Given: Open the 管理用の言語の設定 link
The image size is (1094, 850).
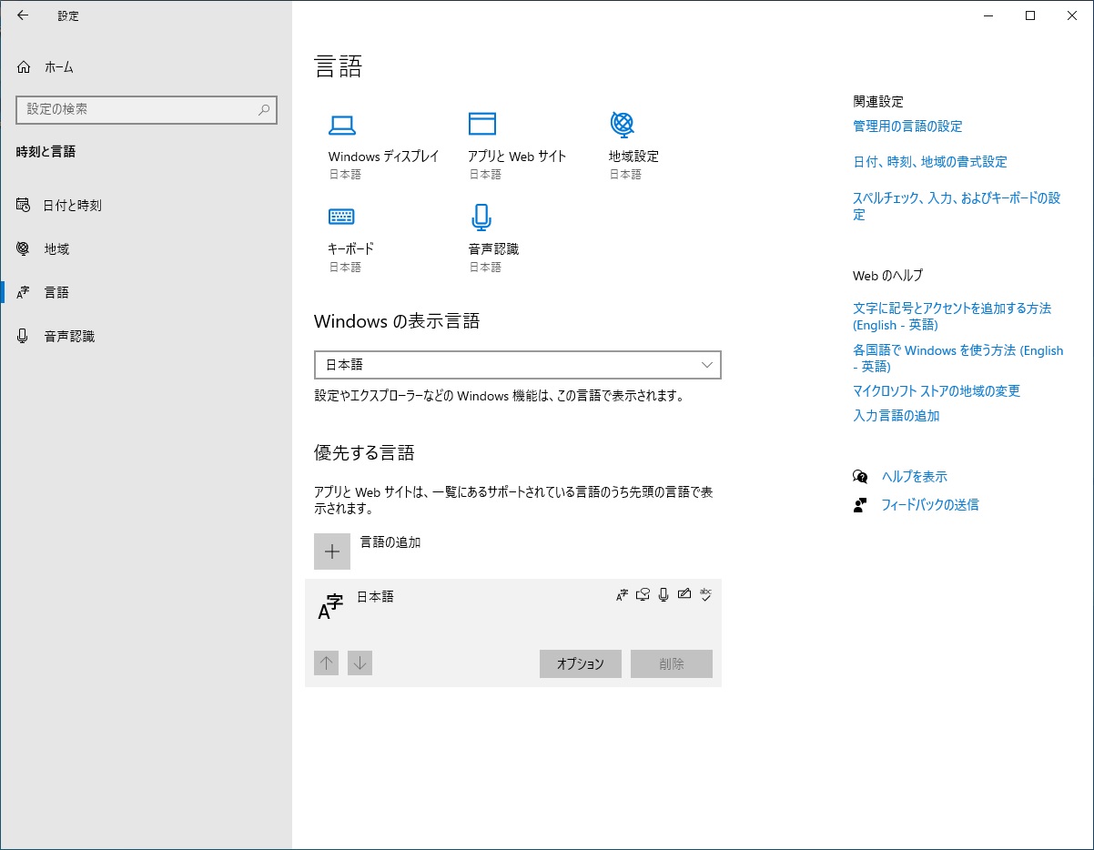Looking at the screenshot, I should tap(907, 126).
